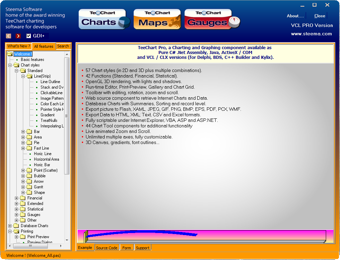Viewport: 340px width, 260px height.
Task: Select Basic features tree item
Action: 33,59
